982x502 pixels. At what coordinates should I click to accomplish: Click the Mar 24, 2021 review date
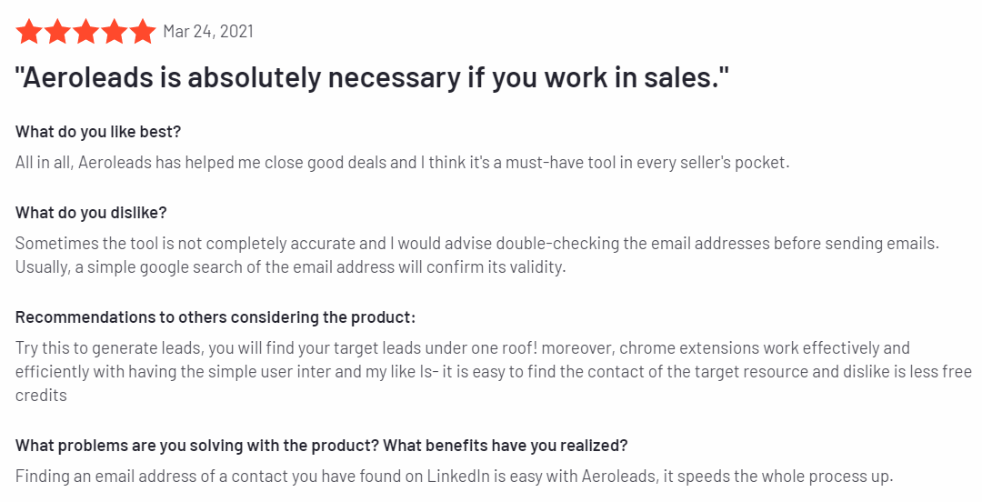208,31
